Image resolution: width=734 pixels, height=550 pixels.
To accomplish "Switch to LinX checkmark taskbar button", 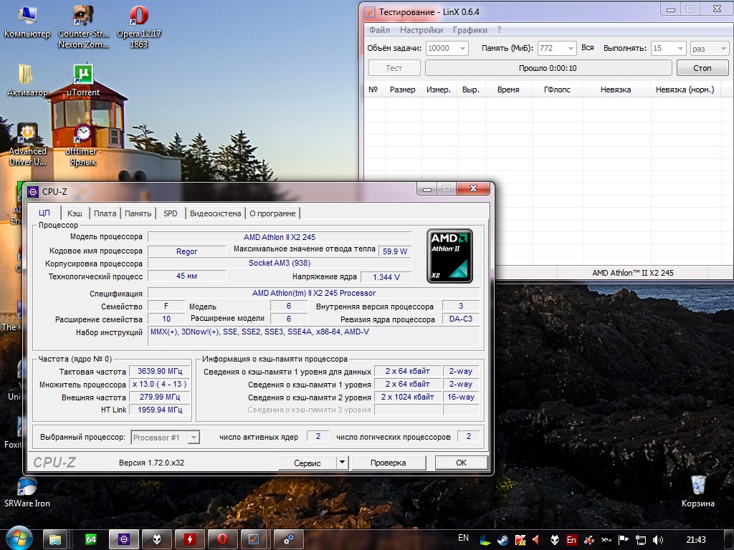I will click(253, 540).
